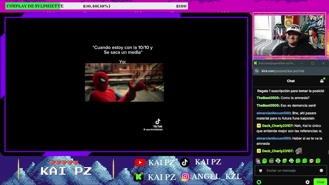Open TheBest0505's profile from "Como la amnesia?" message
The height and width of the screenshot is (185, 329).
point(268,98)
